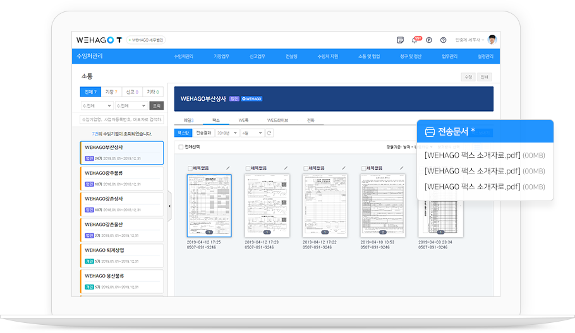The image size is (575, 333).
Task: Click the WEHAGO badge beside WEHAGO부산상사 header
Action: coord(251,99)
